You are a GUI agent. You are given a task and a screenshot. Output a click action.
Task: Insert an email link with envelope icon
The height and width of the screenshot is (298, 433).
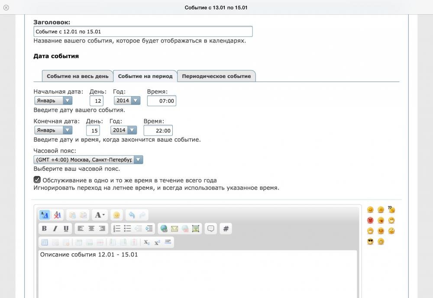point(174,229)
